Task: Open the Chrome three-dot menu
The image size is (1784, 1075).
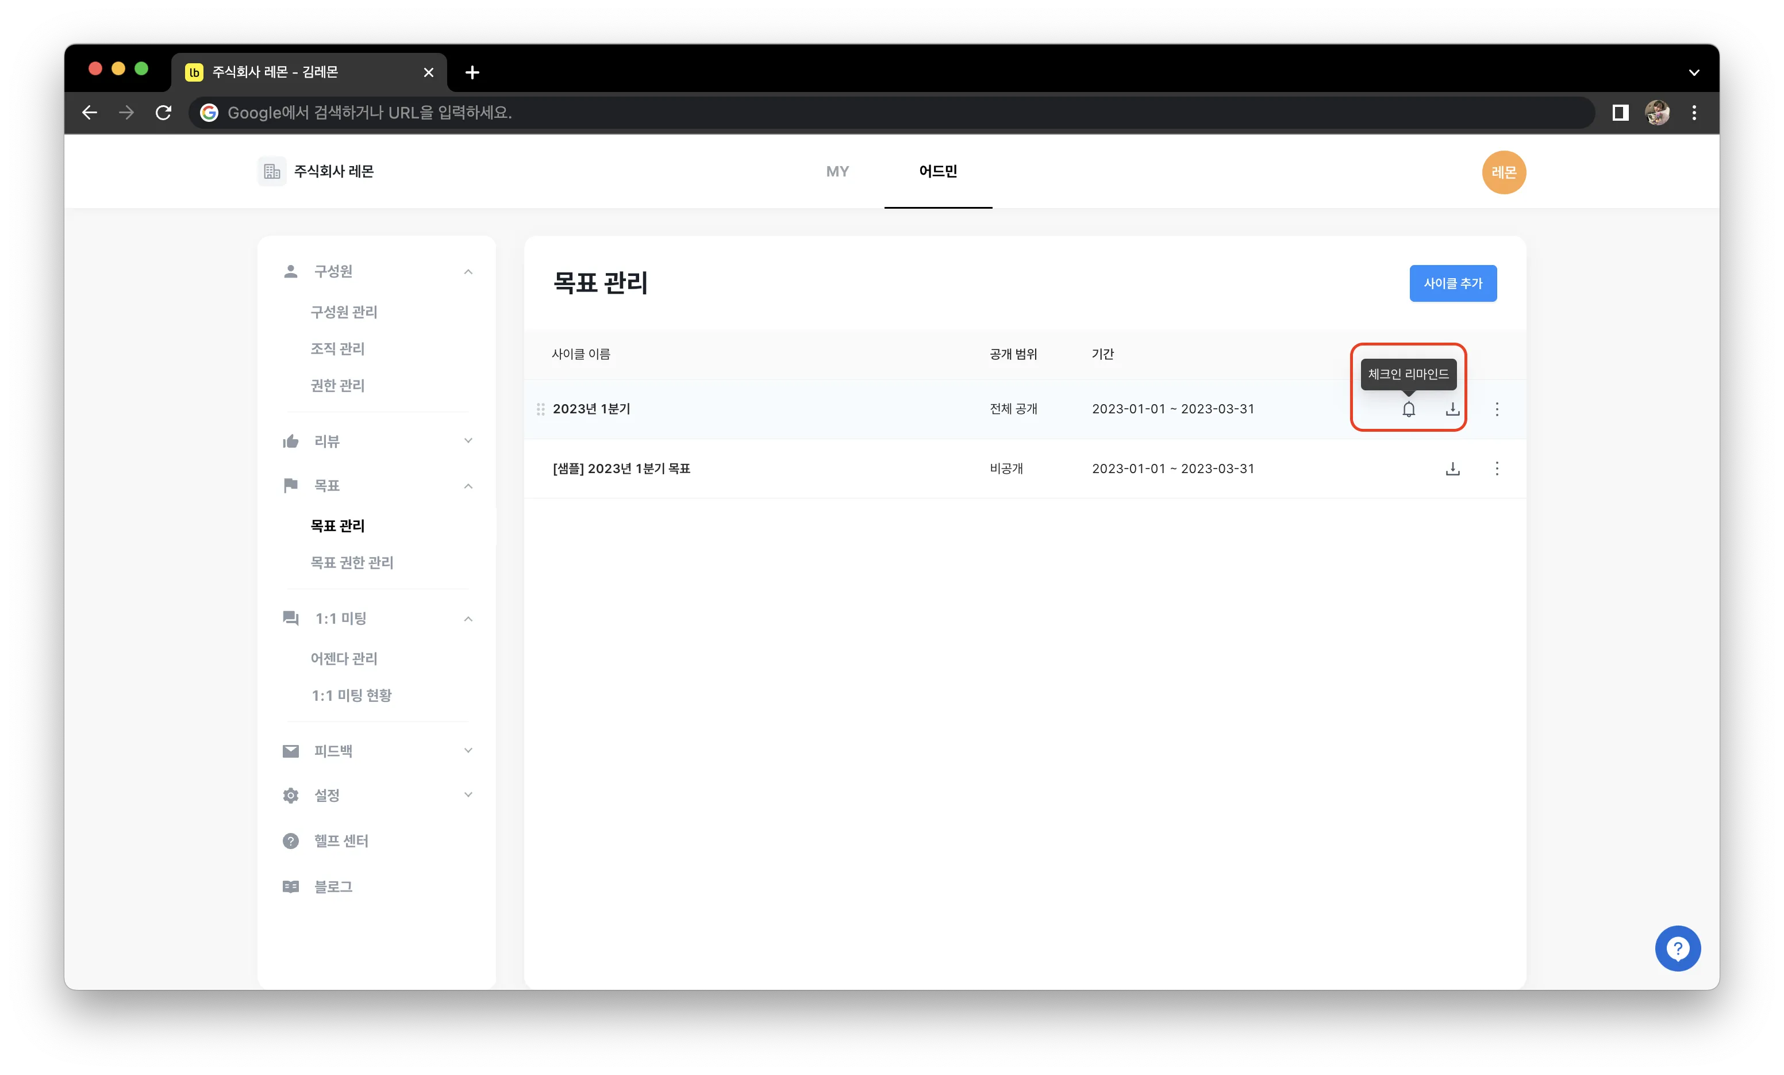Action: (x=1694, y=112)
